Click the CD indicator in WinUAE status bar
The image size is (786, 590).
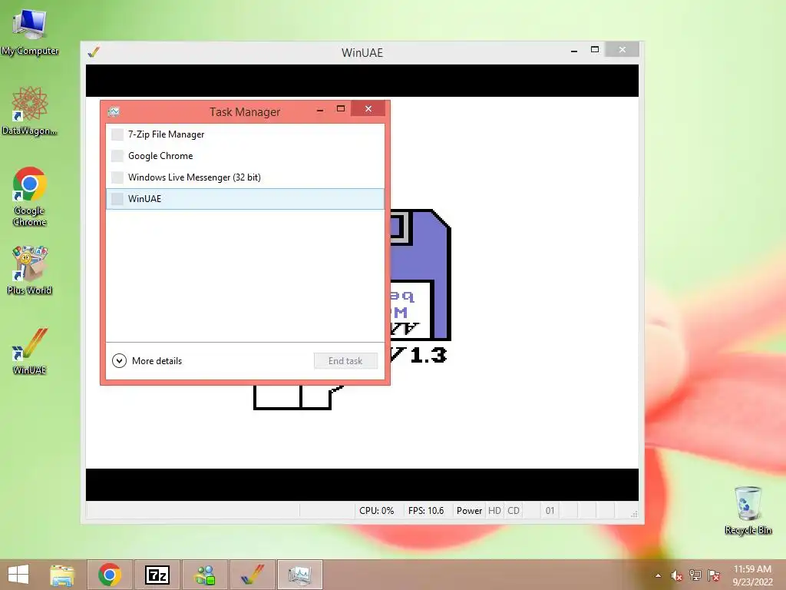pos(514,511)
